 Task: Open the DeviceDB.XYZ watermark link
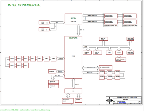point(25,110)
